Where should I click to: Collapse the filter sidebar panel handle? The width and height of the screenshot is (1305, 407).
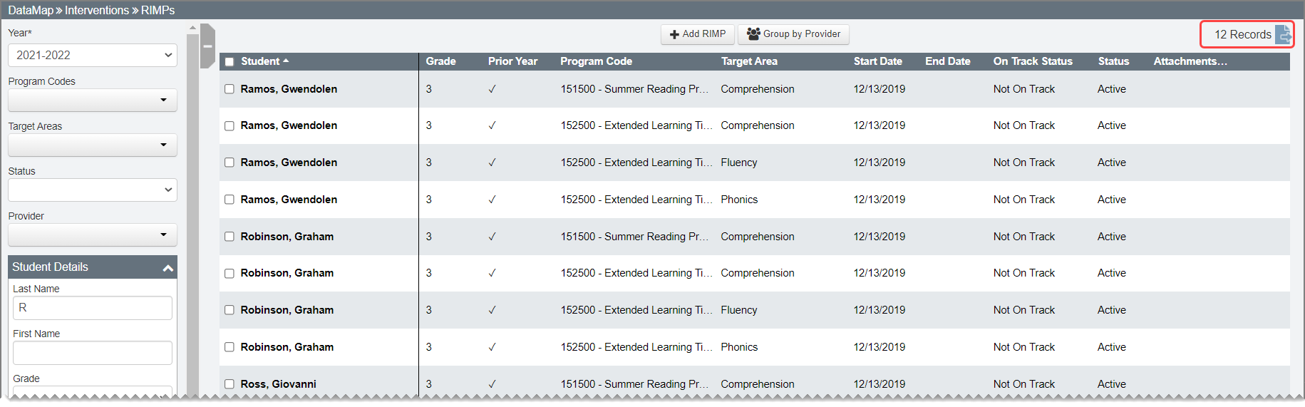coord(207,46)
